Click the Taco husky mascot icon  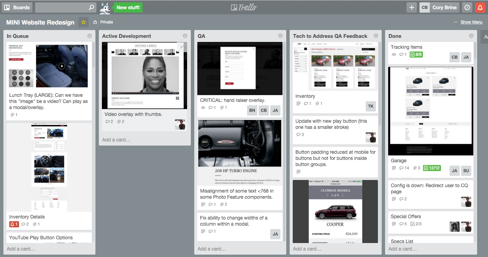coord(105,8)
